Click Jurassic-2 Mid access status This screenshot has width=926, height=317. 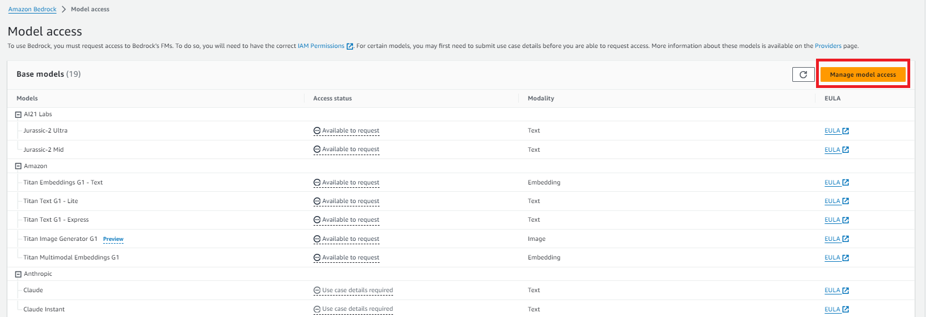(x=346, y=149)
